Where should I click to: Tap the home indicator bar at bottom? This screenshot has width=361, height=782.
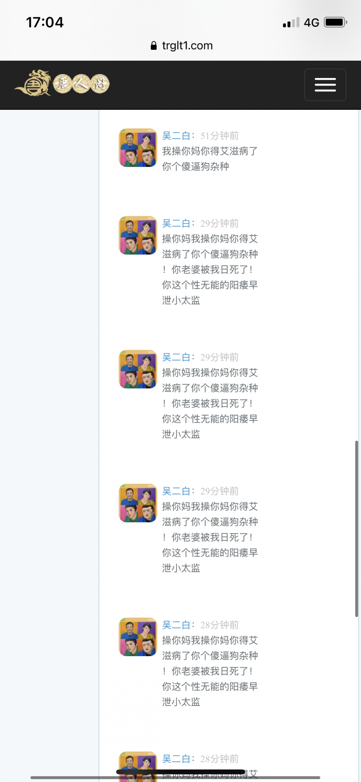180,772
